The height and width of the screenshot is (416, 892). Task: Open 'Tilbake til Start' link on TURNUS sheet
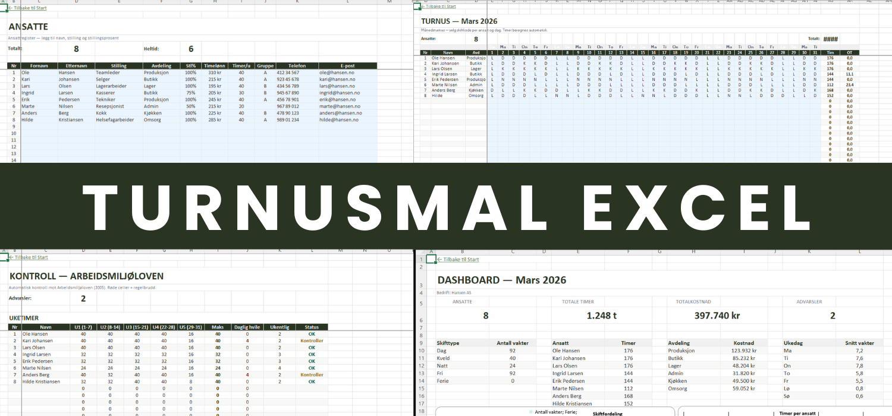pos(439,7)
